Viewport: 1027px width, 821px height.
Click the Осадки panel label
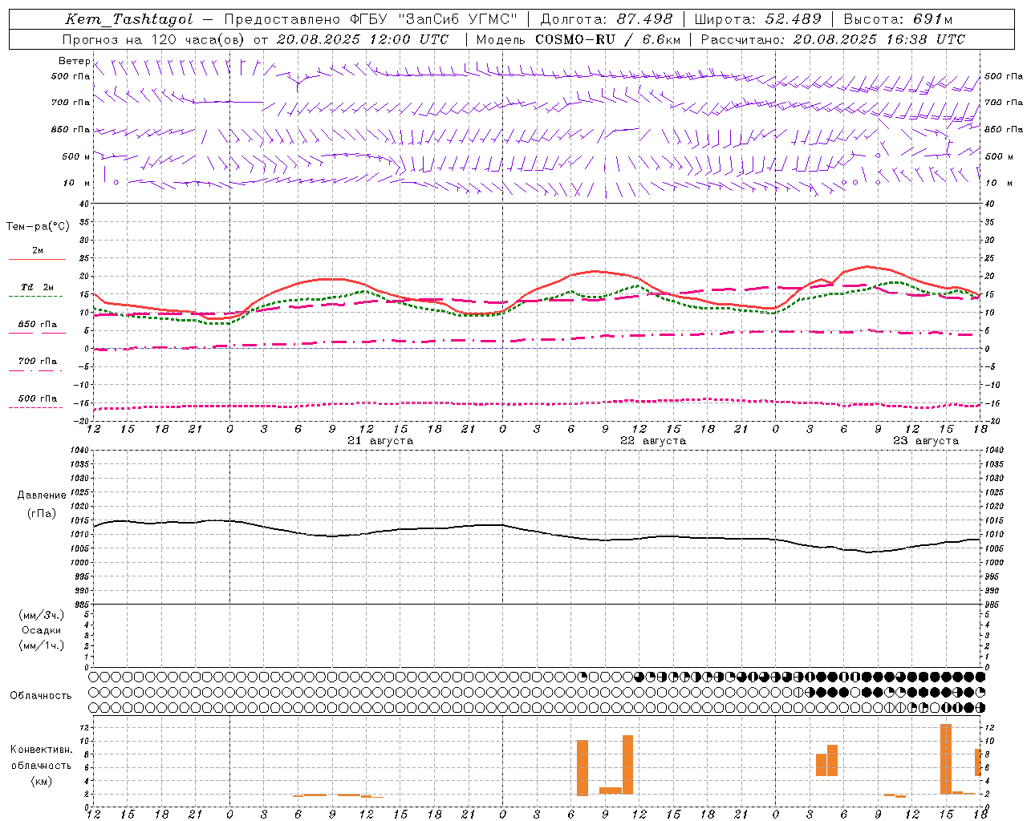tap(42, 631)
